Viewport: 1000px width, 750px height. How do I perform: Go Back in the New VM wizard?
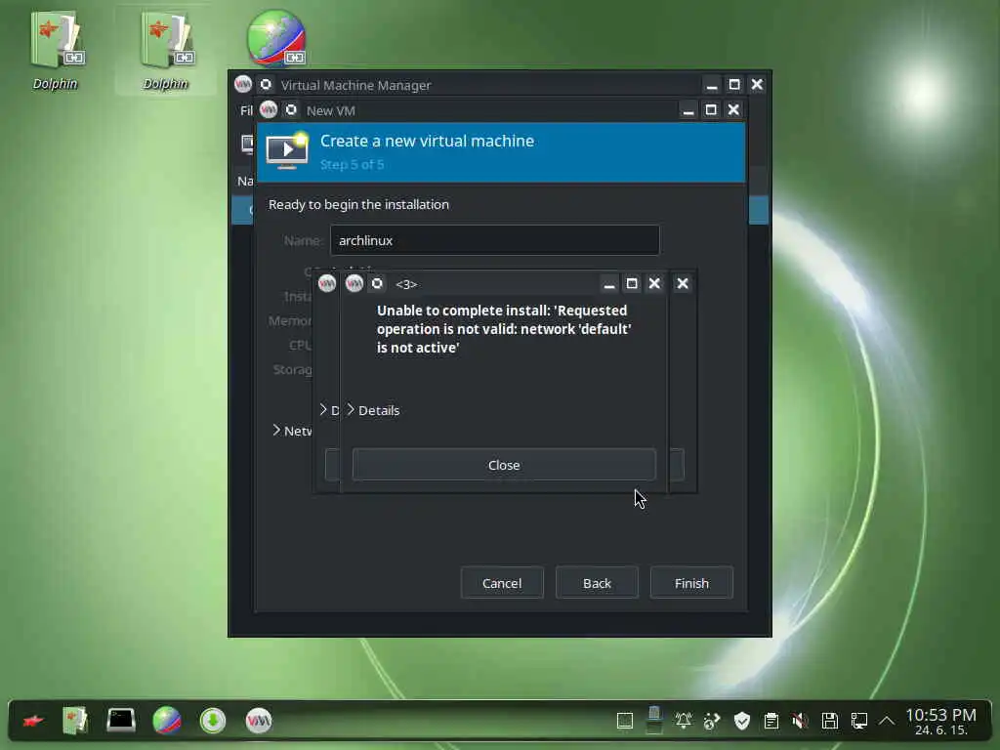pyautogui.click(x=597, y=583)
